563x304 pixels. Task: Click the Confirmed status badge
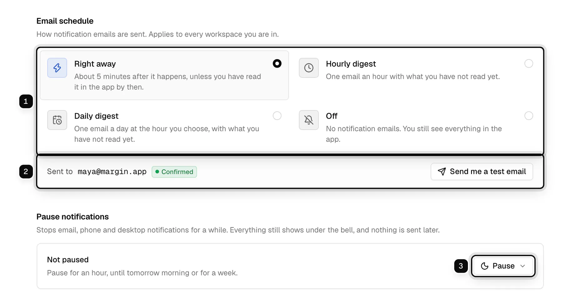pos(174,172)
